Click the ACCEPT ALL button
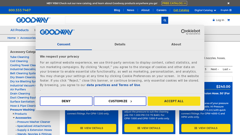 click(x=174, y=101)
